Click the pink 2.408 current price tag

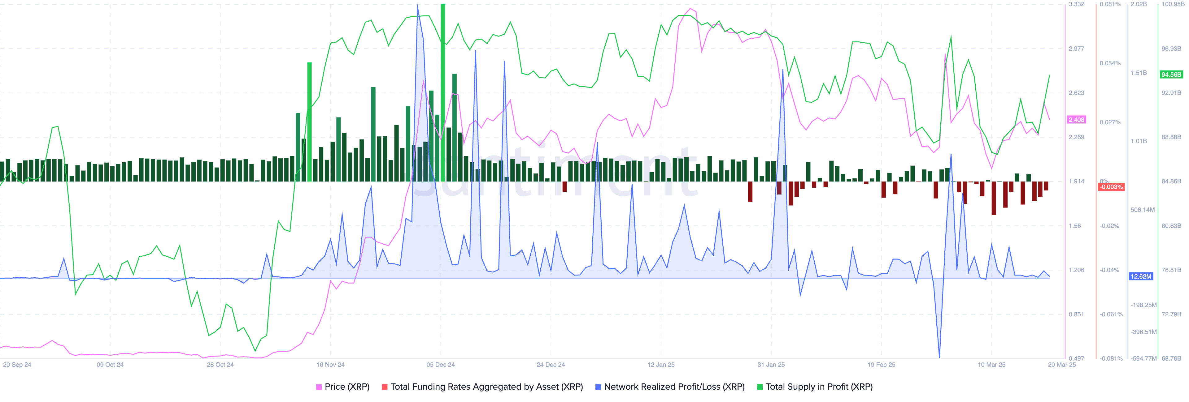[x=1076, y=120]
